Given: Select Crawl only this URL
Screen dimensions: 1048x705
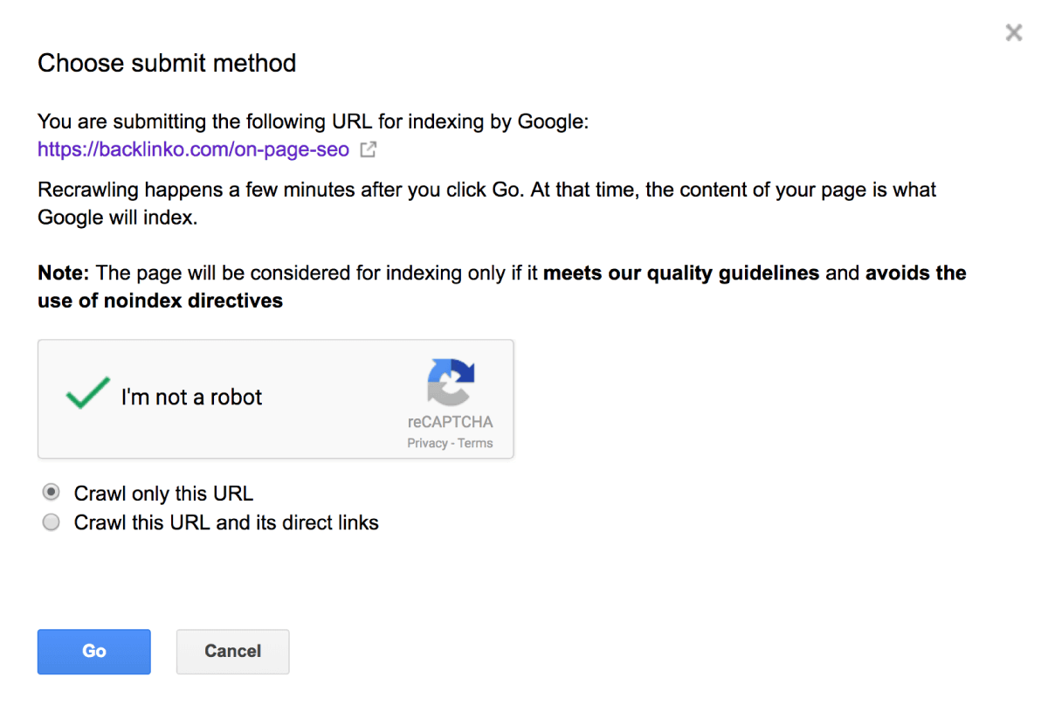Looking at the screenshot, I should [52, 493].
